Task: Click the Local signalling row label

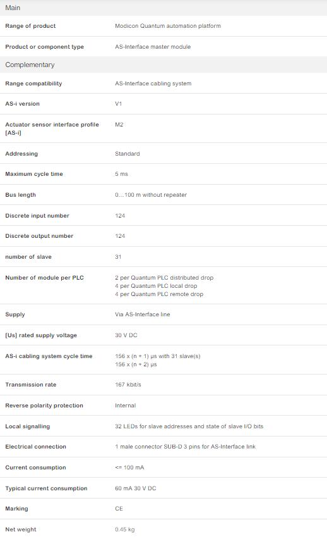Action: click(27, 426)
